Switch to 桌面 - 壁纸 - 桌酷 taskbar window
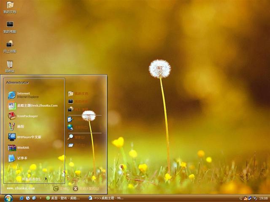 coord(63,198)
